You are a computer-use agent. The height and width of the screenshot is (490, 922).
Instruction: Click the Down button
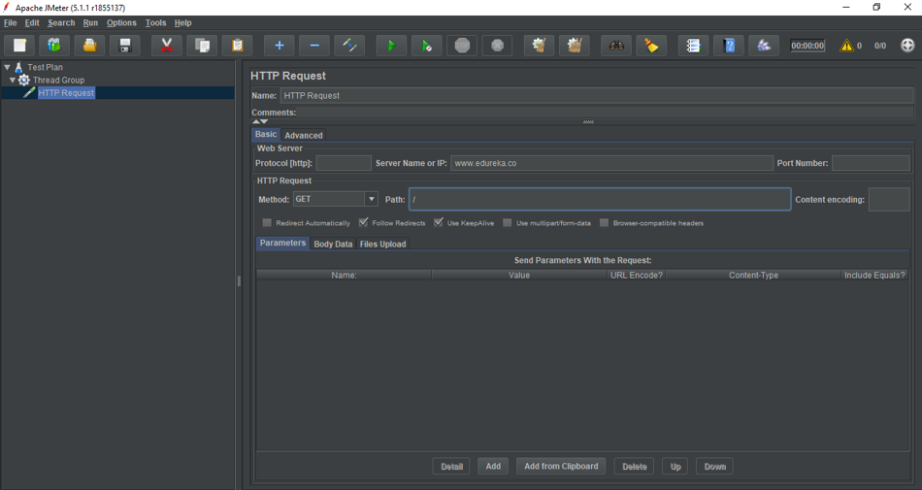point(715,467)
